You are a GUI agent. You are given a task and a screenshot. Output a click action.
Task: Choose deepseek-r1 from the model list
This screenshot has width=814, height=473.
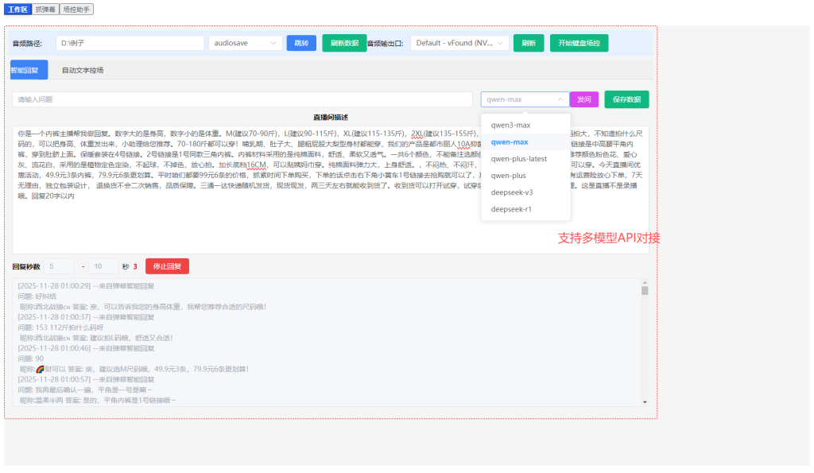pos(511,209)
